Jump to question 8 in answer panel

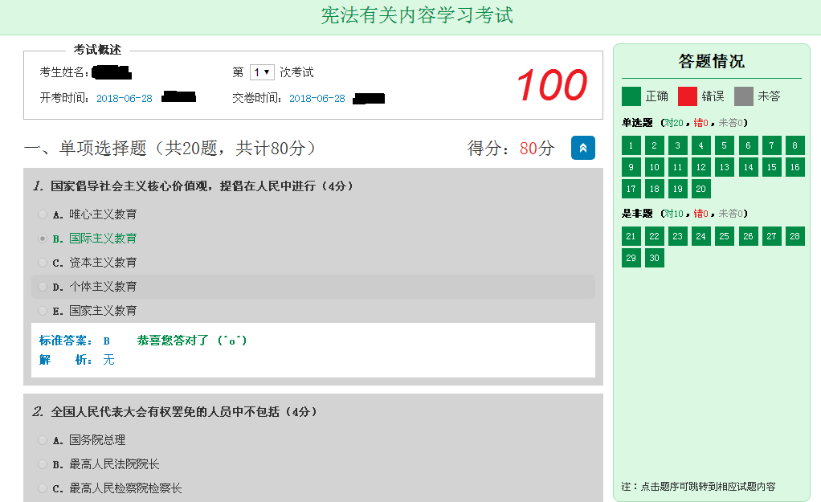pyautogui.click(x=794, y=145)
